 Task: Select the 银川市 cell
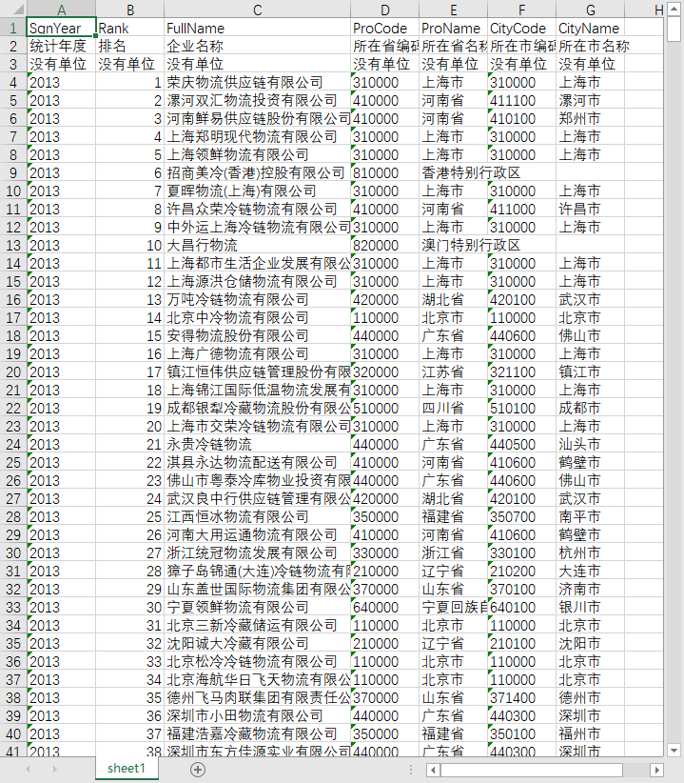click(x=590, y=607)
